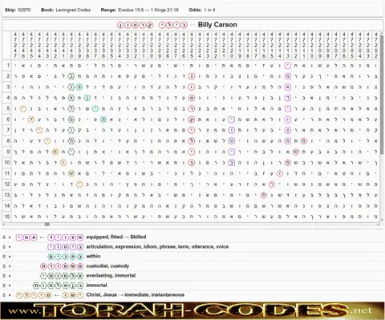Expand the 'articulation, expression' term row arrow
Screen dimensions: 385x320
[10, 247]
